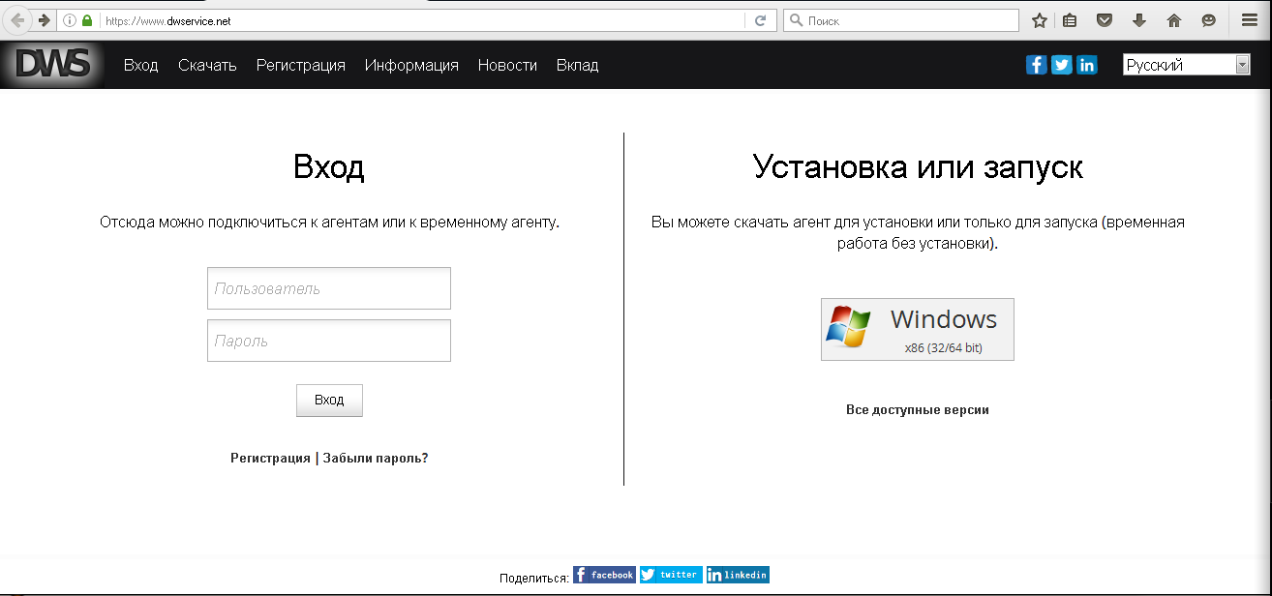Open the Информация menu item
This screenshot has width=1272, height=596.
411,65
